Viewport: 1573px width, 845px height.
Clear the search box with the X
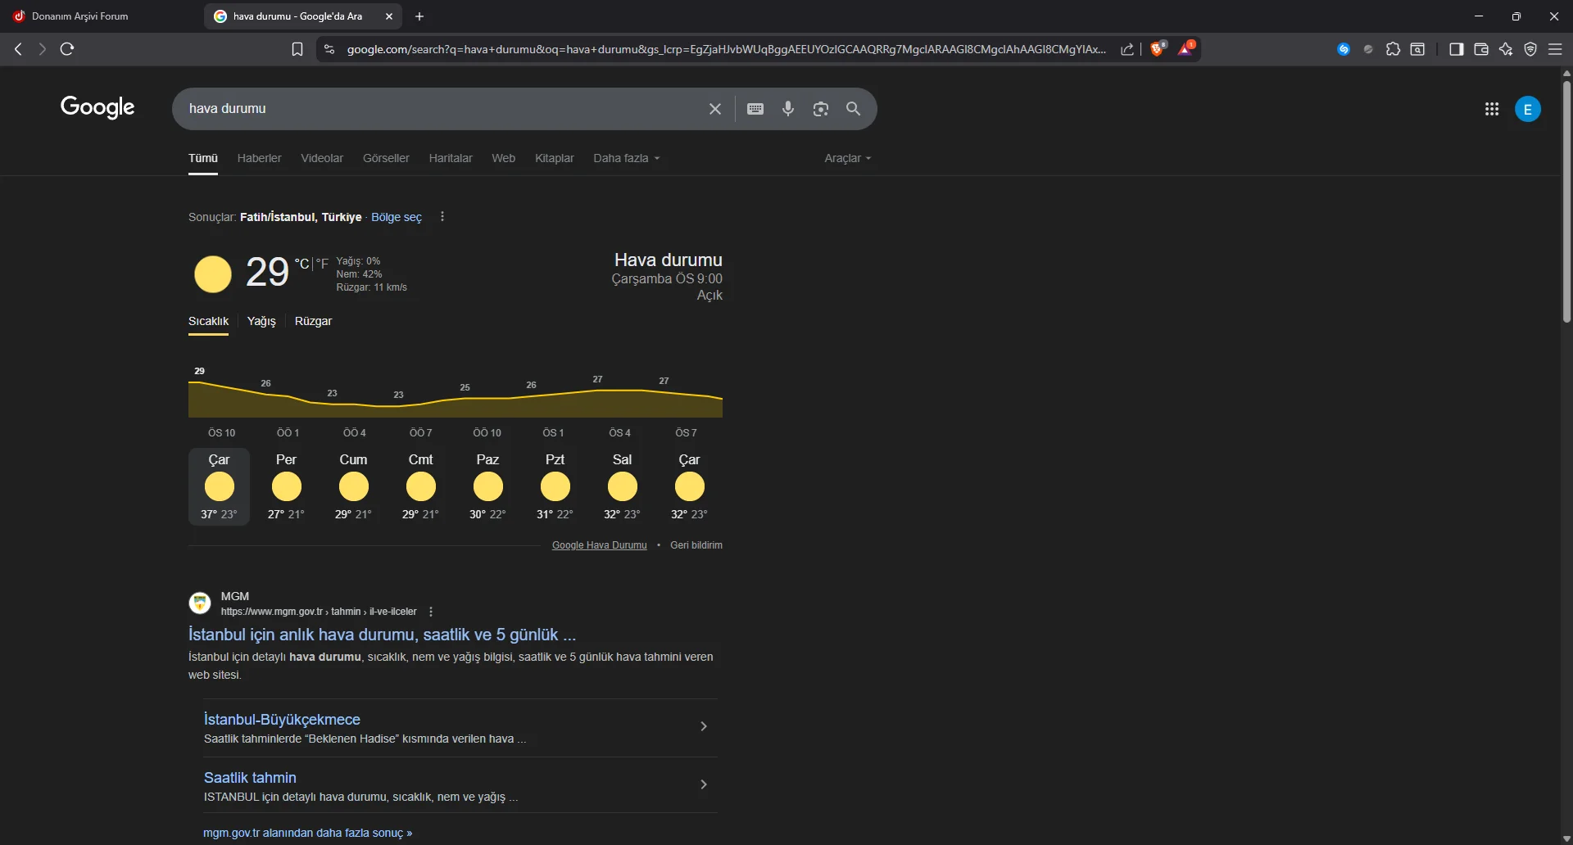tap(715, 109)
